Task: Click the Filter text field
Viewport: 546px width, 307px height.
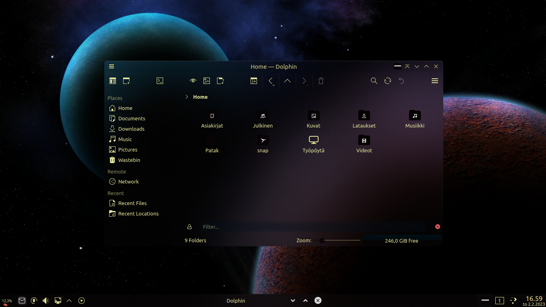Action: point(313,227)
